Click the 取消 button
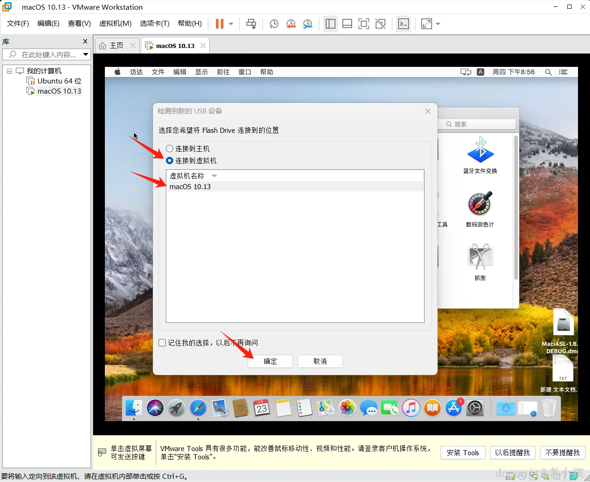The height and width of the screenshot is (482, 590). 320,361
